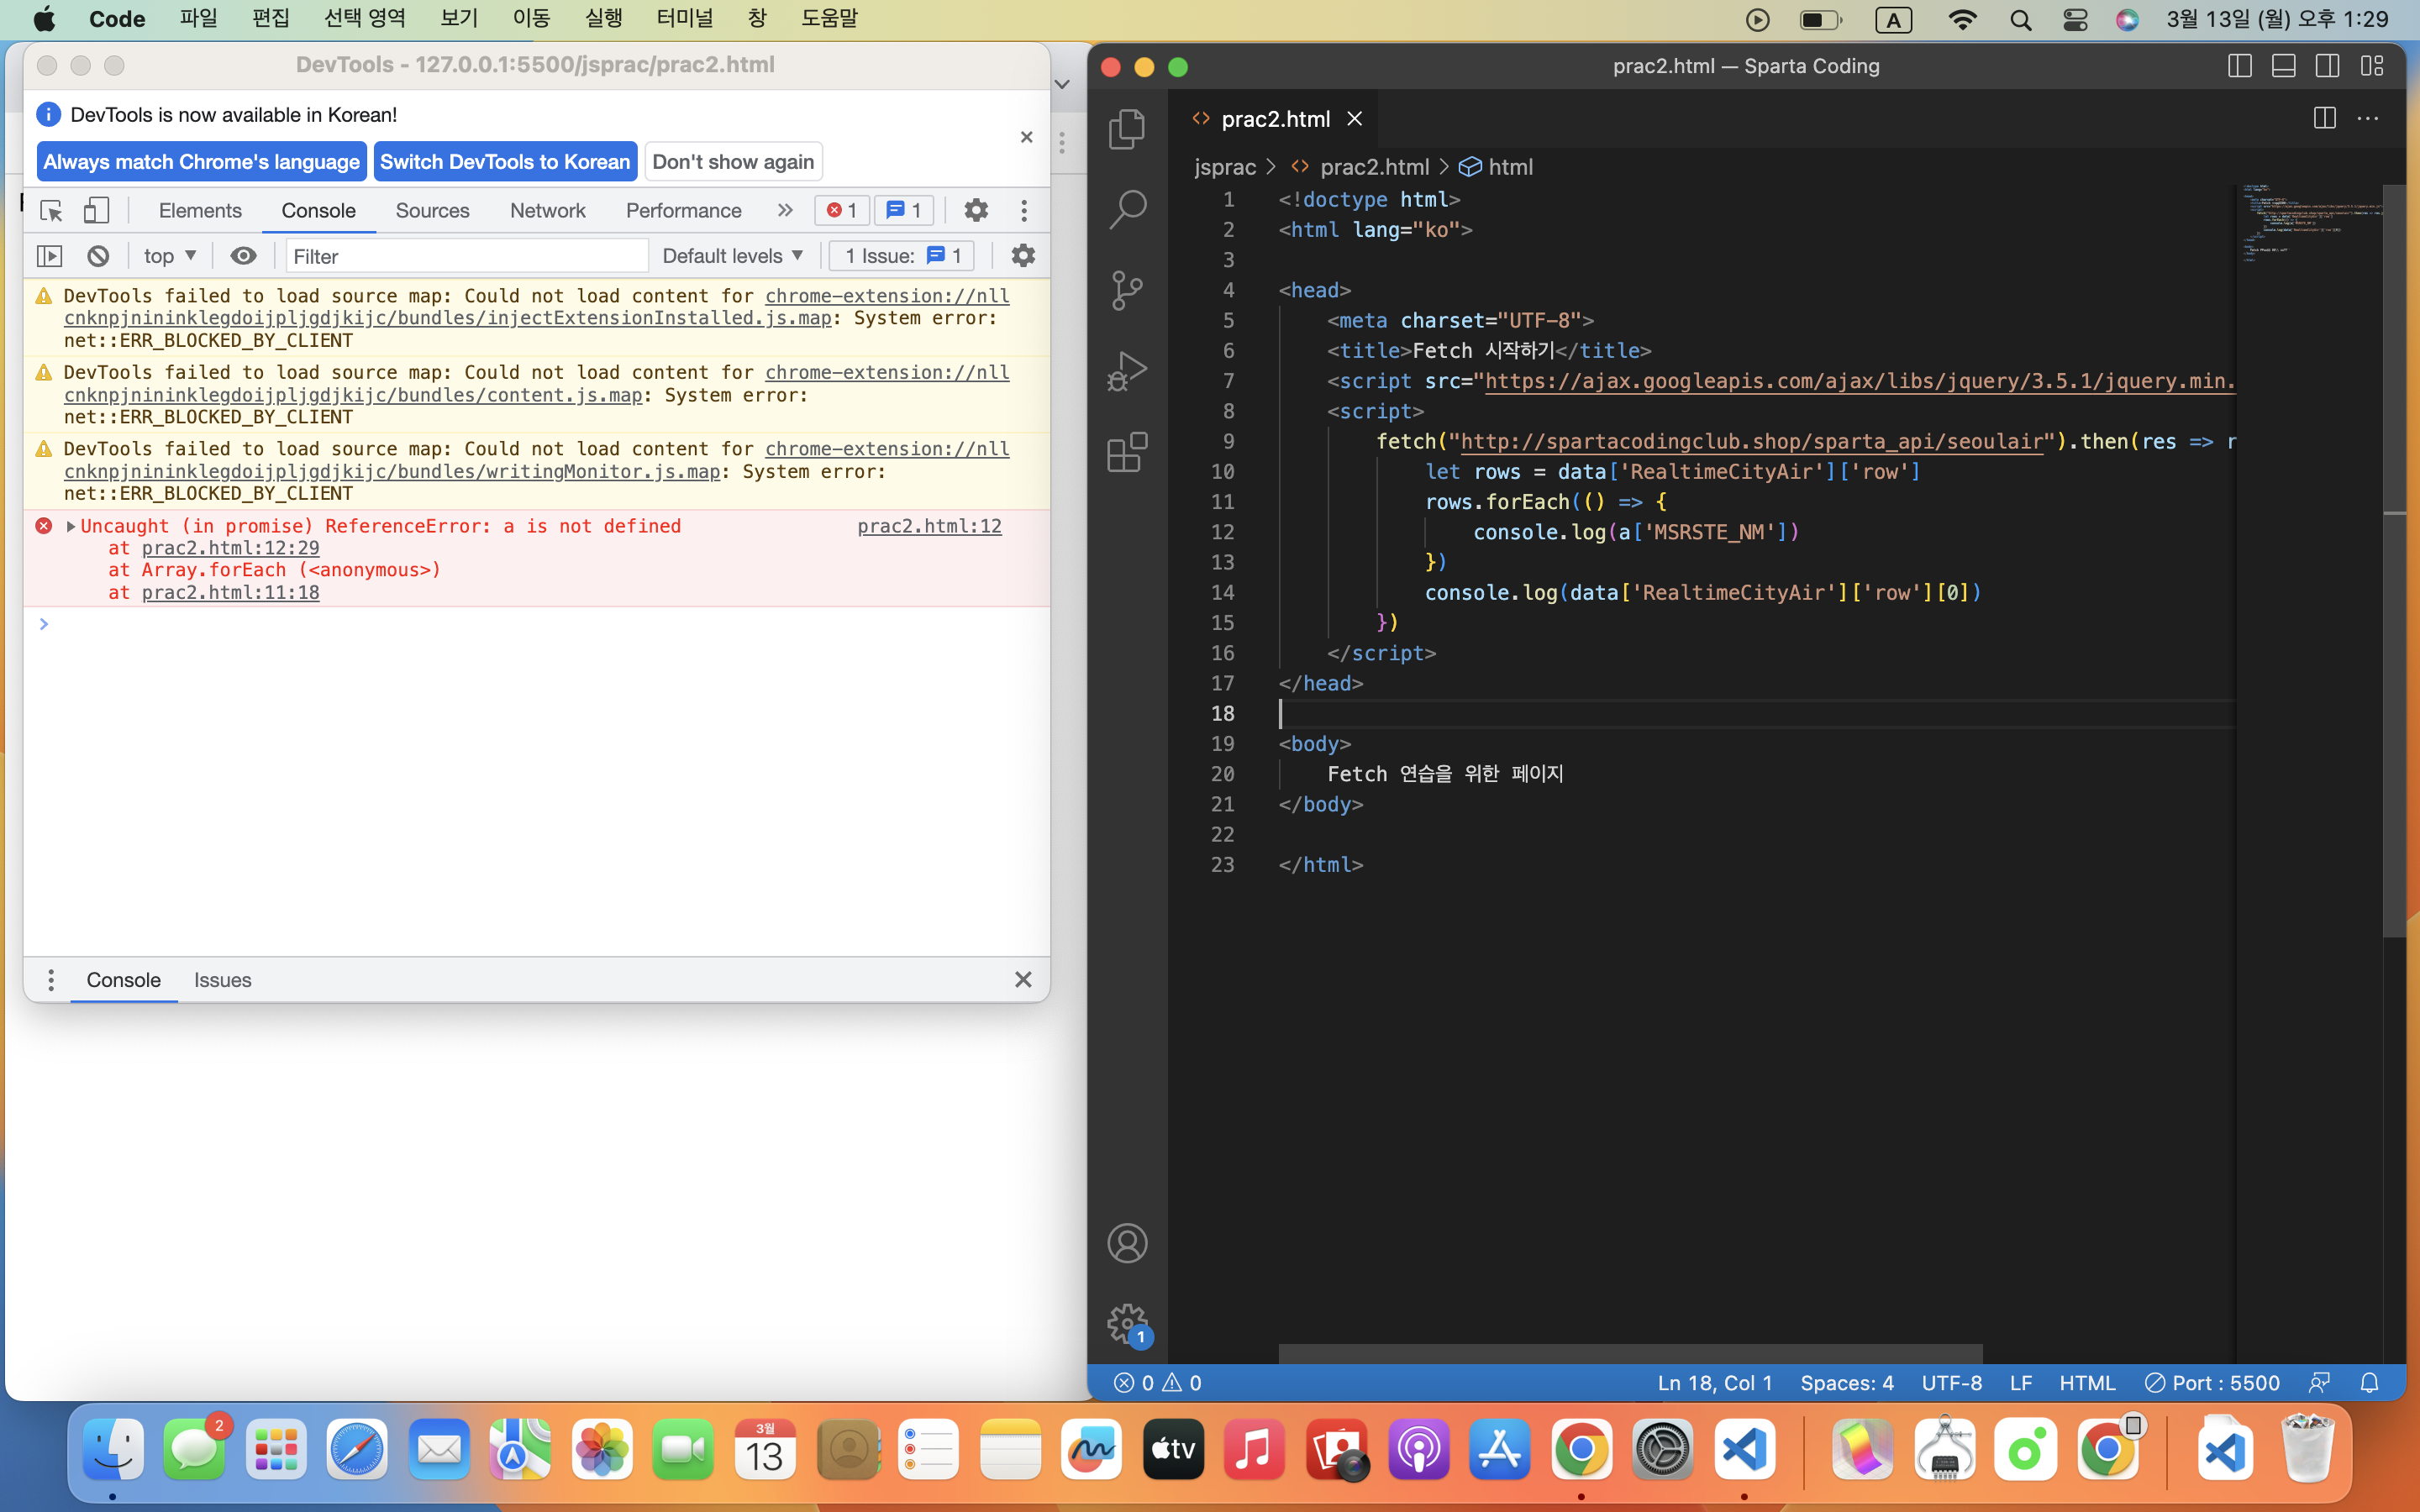2420x1512 pixels.
Task: Open Spotlight search in menu bar
Action: point(2021,20)
